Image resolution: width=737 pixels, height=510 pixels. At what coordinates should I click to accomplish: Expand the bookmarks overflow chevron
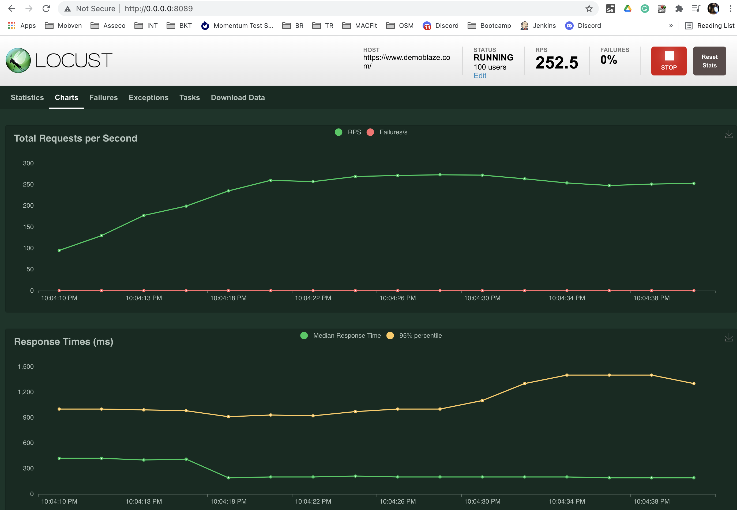pos(671,26)
